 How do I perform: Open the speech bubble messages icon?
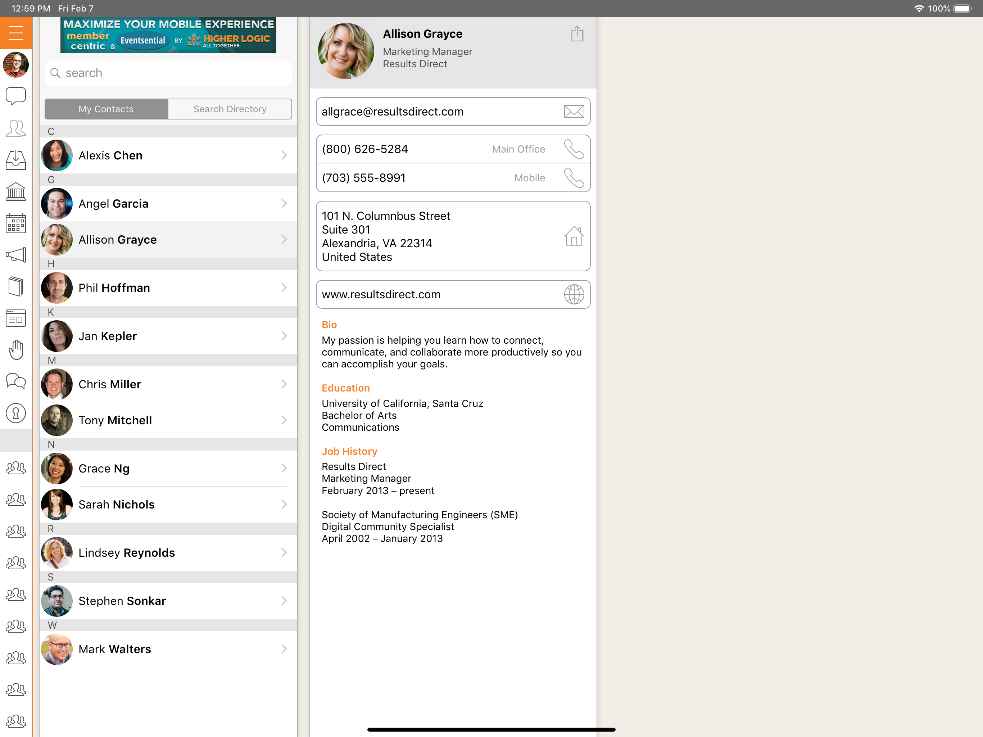pos(15,96)
